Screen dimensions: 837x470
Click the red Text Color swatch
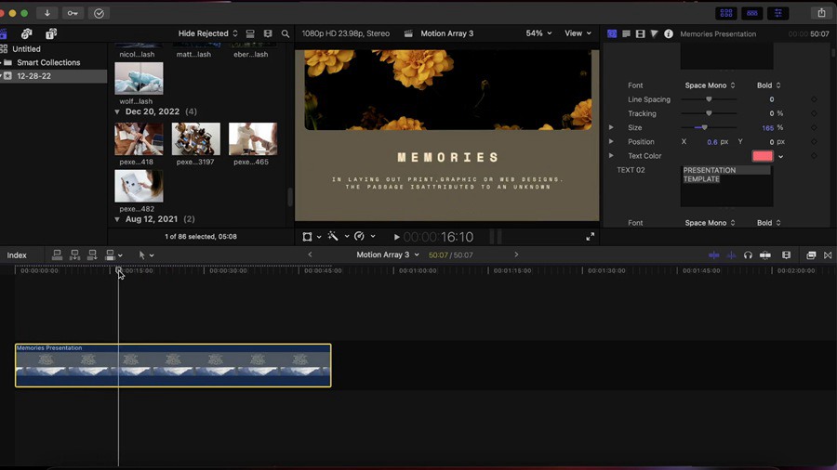pos(763,156)
